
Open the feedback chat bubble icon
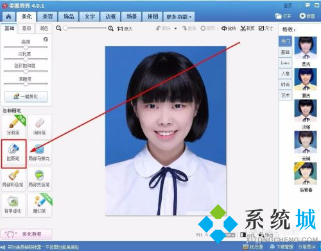(308, 5)
